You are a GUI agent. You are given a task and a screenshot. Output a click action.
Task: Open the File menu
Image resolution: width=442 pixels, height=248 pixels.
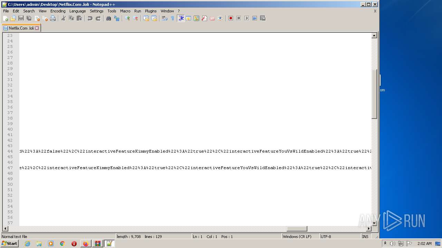click(6, 11)
